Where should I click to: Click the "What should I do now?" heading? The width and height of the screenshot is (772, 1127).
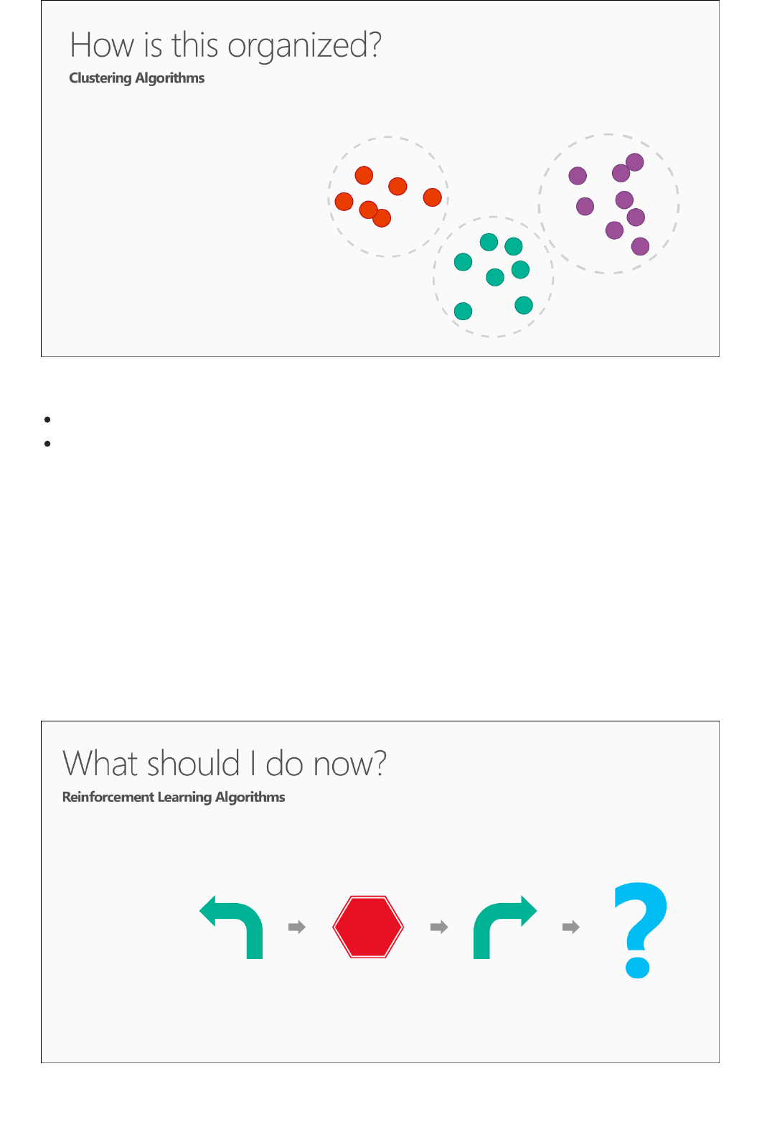(x=225, y=763)
